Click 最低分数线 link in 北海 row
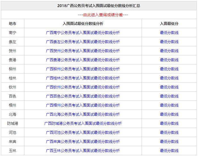This screenshot has height=156, width=198. [169, 115]
